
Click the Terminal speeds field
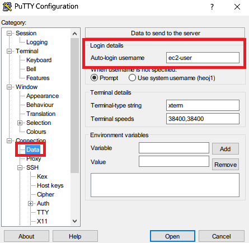click(x=203, y=119)
